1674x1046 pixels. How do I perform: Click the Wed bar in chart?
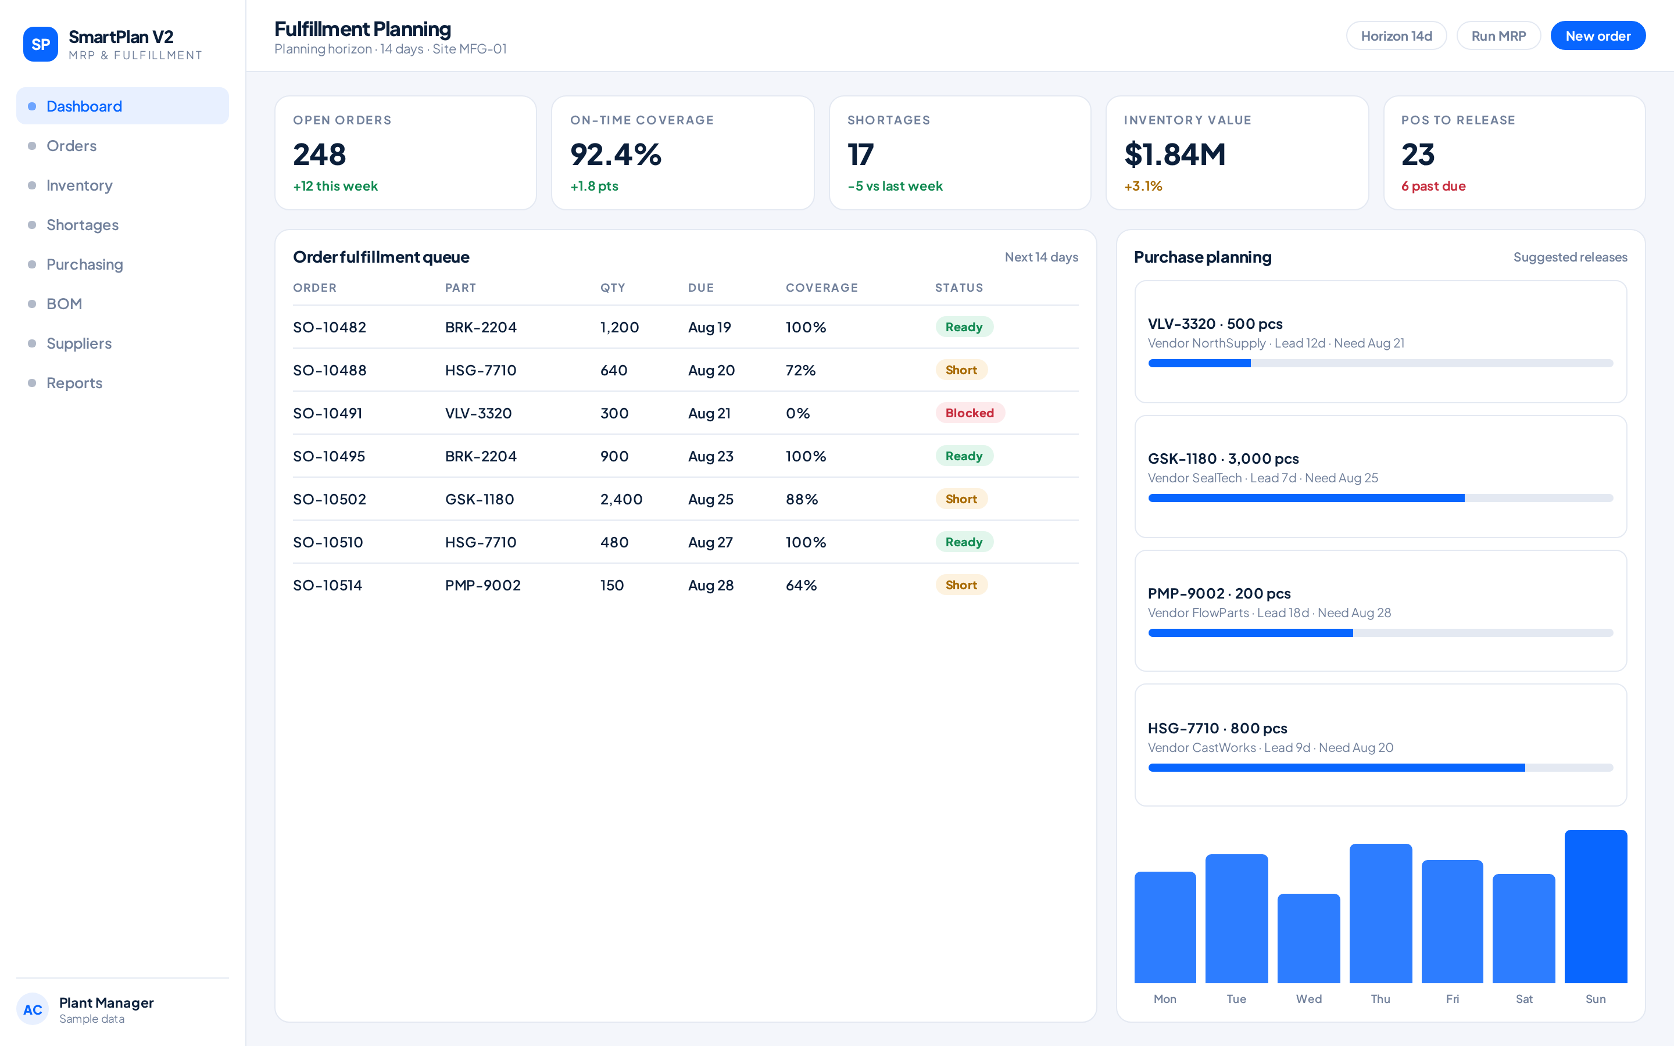coord(1308,938)
